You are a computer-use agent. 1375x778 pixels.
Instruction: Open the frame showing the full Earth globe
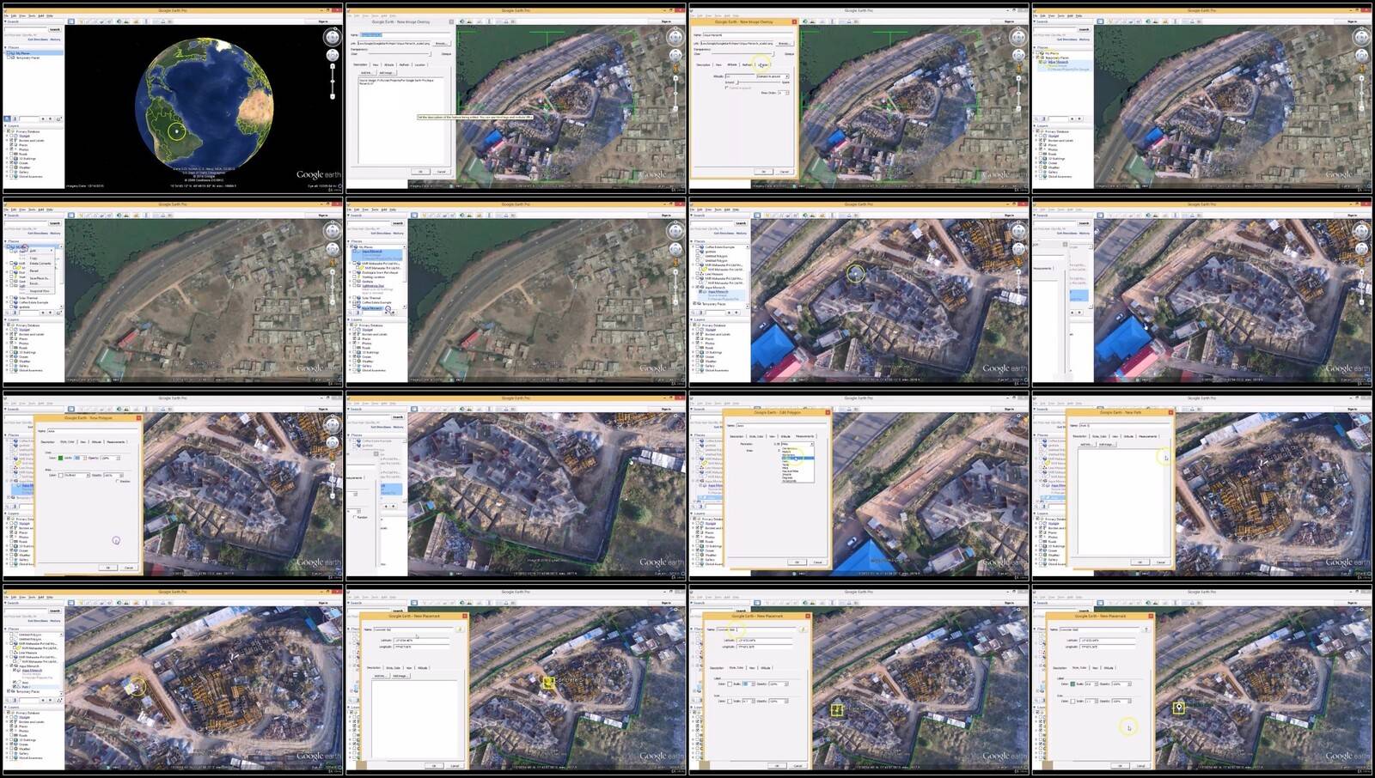(172, 97)
